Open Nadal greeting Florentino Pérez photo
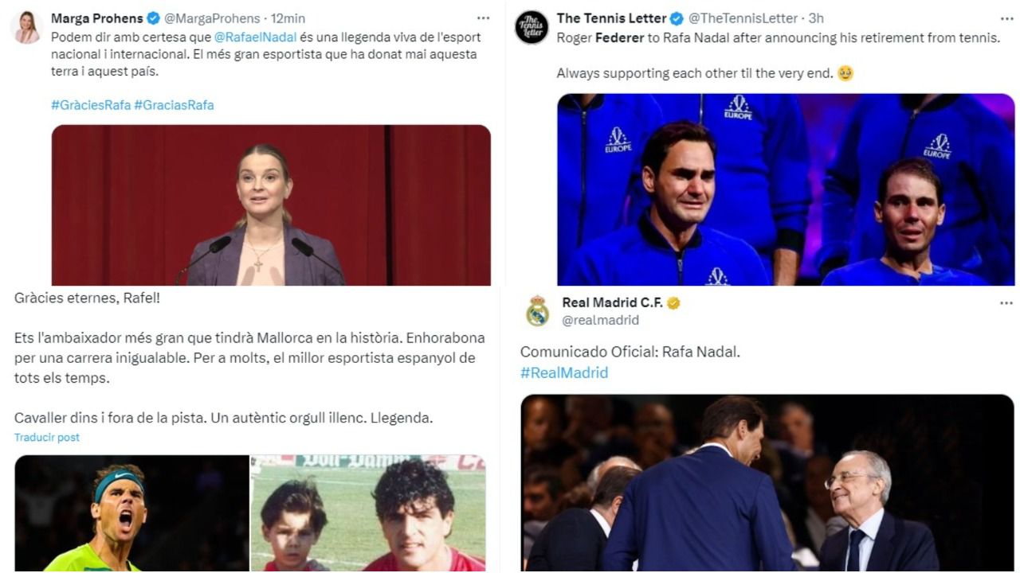This screenshot has width=1020, height=573. [x=767, y=482]
